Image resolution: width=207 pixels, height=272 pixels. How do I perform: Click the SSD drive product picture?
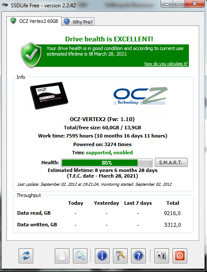tap(49, 96)
